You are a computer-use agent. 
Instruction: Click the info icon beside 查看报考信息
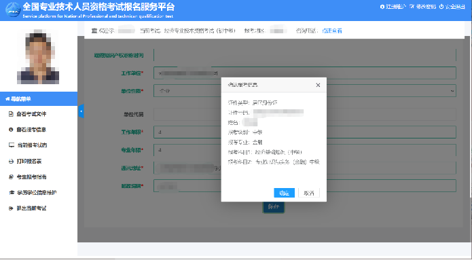coord(11,130)
